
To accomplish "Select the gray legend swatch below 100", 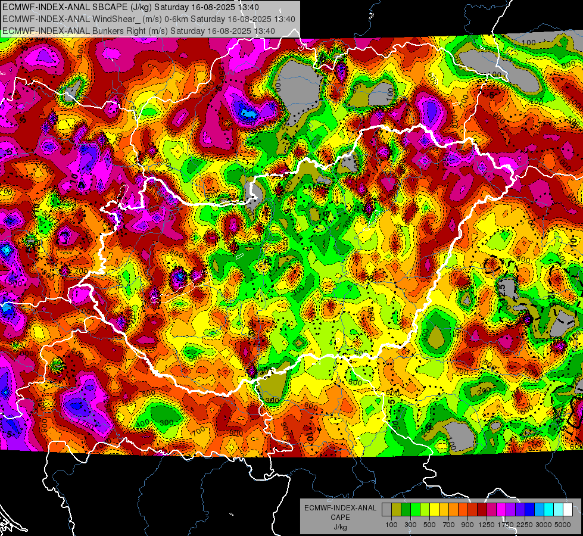I will pos(386,510).
